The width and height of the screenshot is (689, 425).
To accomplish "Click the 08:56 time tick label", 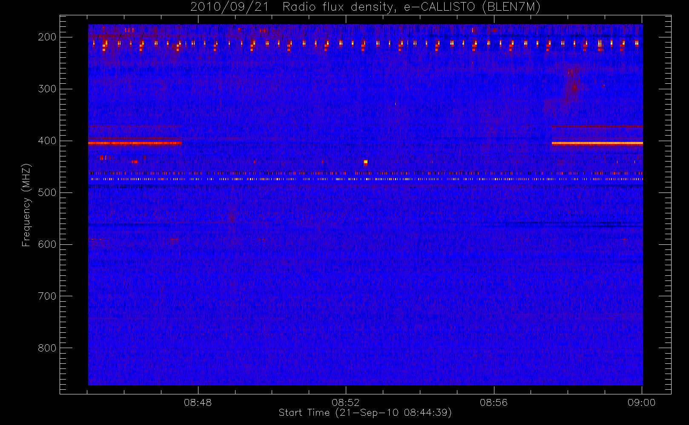I will (494, 402).
